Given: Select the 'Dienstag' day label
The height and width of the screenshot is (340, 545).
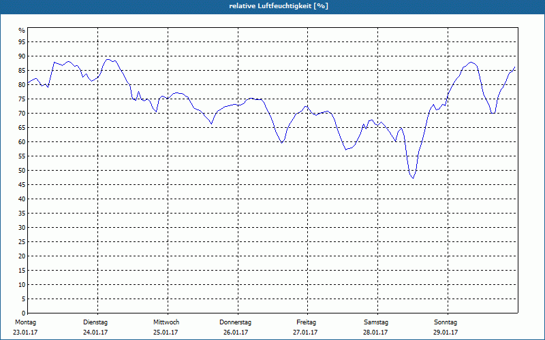Looking at the screenshot, I should point(95,322).
